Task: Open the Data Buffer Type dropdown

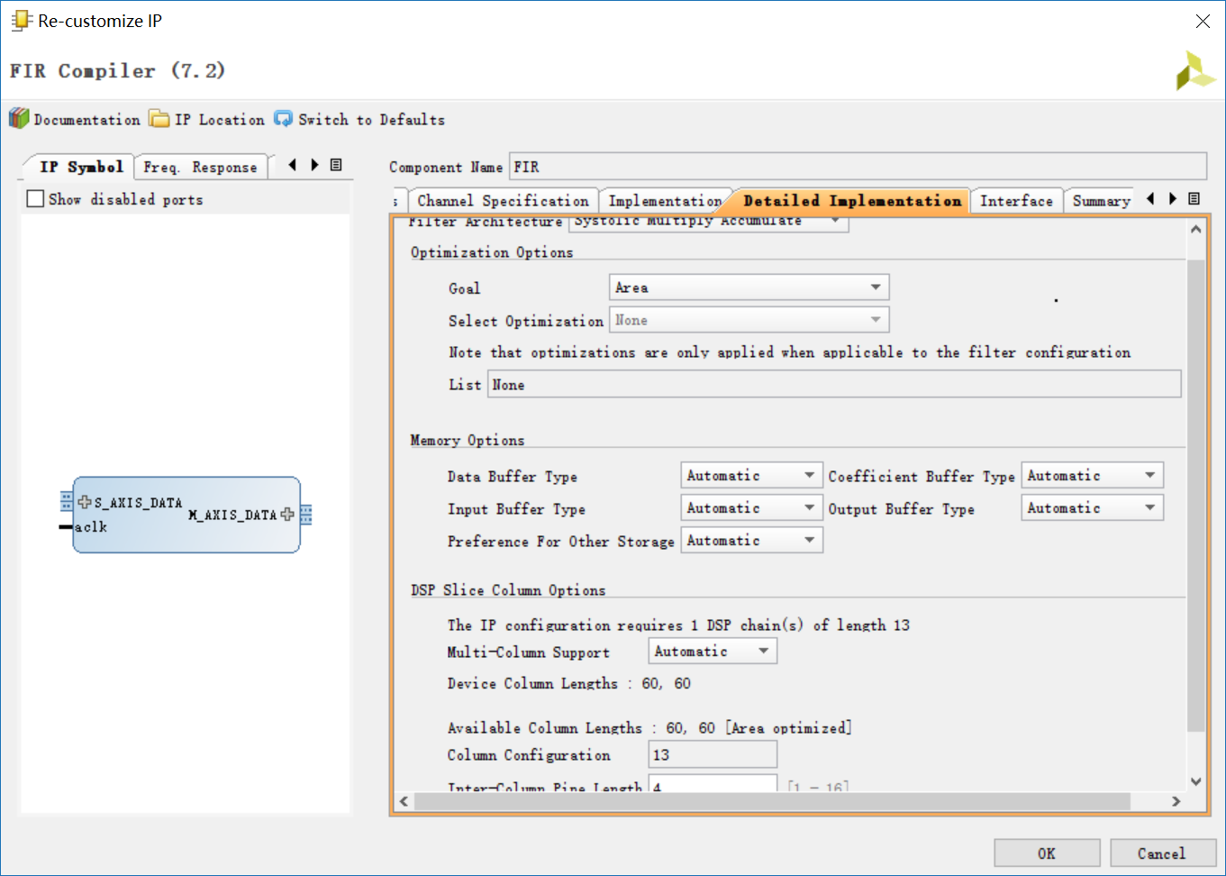Action: 752,476
